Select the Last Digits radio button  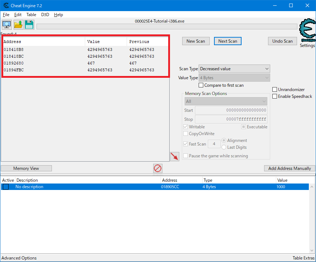pyautogui.click(x=223, y=147)
